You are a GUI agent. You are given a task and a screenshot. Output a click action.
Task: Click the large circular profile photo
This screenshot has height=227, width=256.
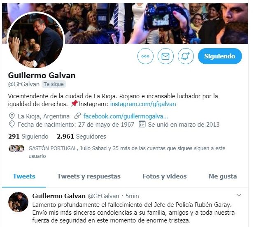tap(36, 40)
